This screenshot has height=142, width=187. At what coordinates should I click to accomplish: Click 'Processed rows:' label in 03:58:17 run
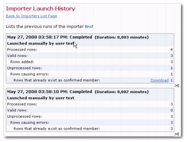[x=22, y=50]
